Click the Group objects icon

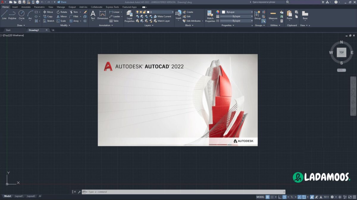(x=257, y=15)
